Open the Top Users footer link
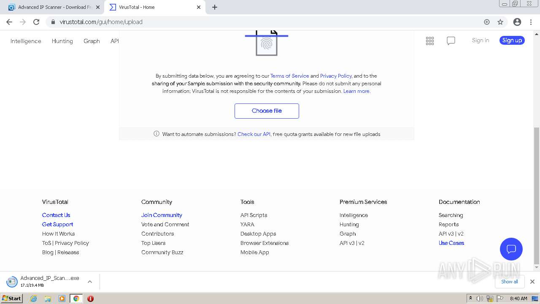Image resolution: width=540 pixels, height=304 pixels. pyautogui.click(x=153, y=243)
